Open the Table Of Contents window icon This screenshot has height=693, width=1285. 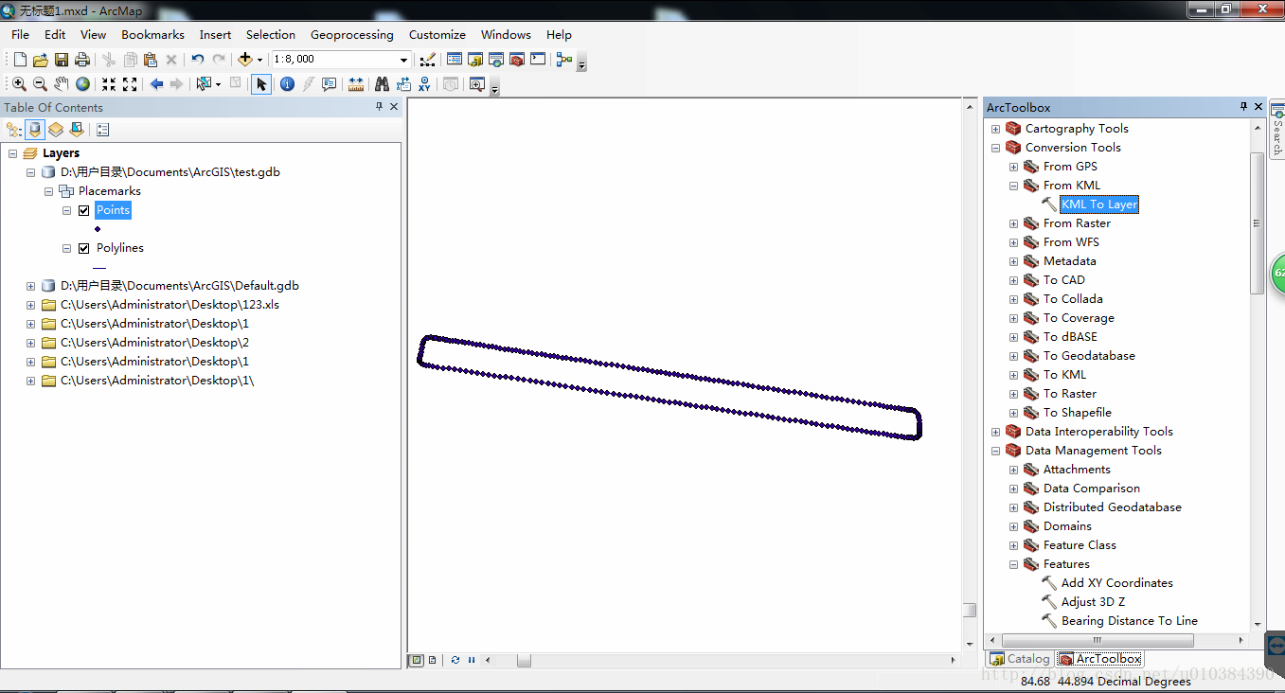click(x=455, y=60)
